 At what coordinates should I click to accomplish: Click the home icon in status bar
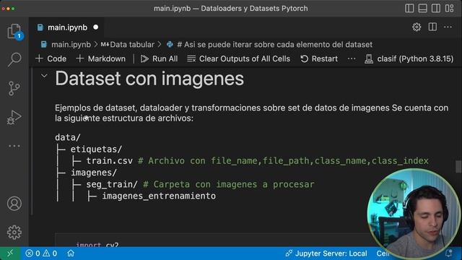coord(71,253)
